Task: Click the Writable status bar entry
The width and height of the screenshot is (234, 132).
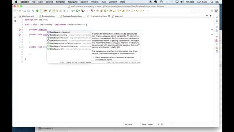Action: pyautogui.click(x=128, y=124)
